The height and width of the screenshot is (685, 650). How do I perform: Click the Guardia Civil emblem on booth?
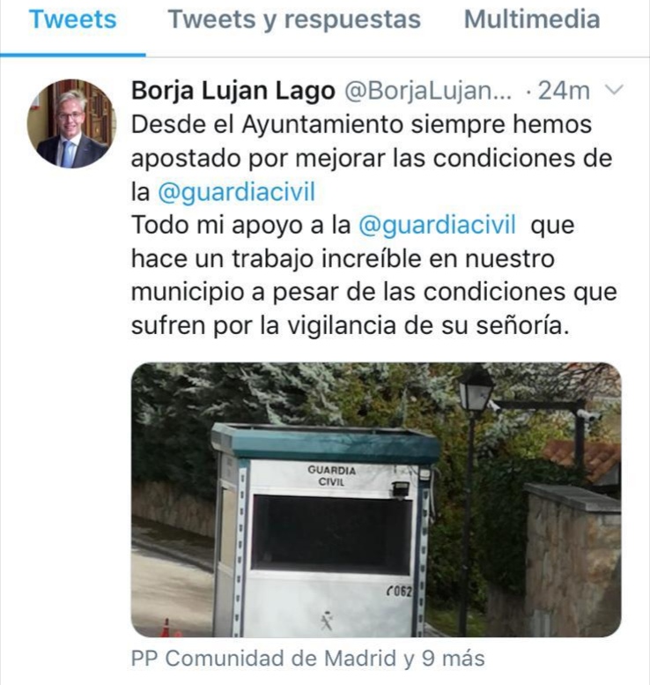coord(326,621)
